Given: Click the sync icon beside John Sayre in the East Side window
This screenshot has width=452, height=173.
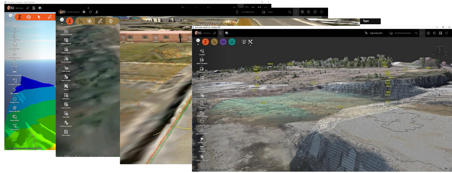Looking at the screenshot, I should pyautogui.click(x=28, y=8).
